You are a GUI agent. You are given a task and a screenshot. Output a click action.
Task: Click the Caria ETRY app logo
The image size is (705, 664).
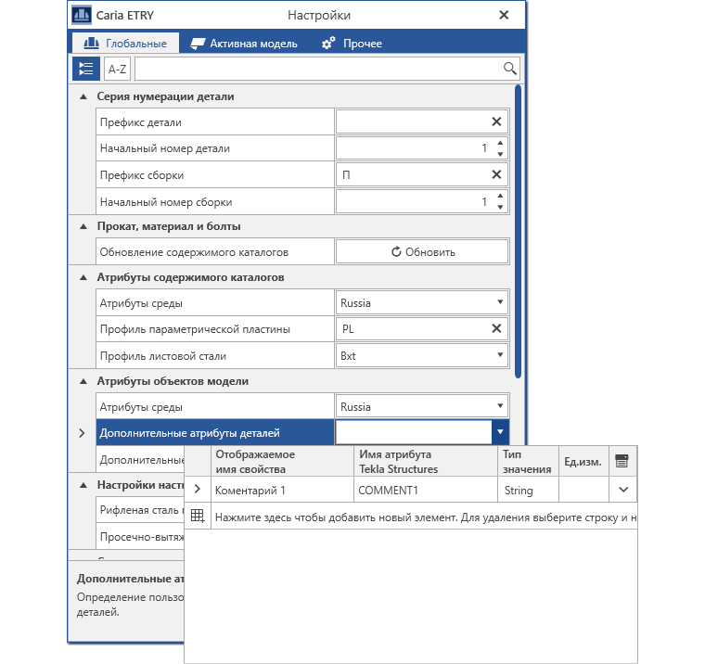click(x=82, y=15)
